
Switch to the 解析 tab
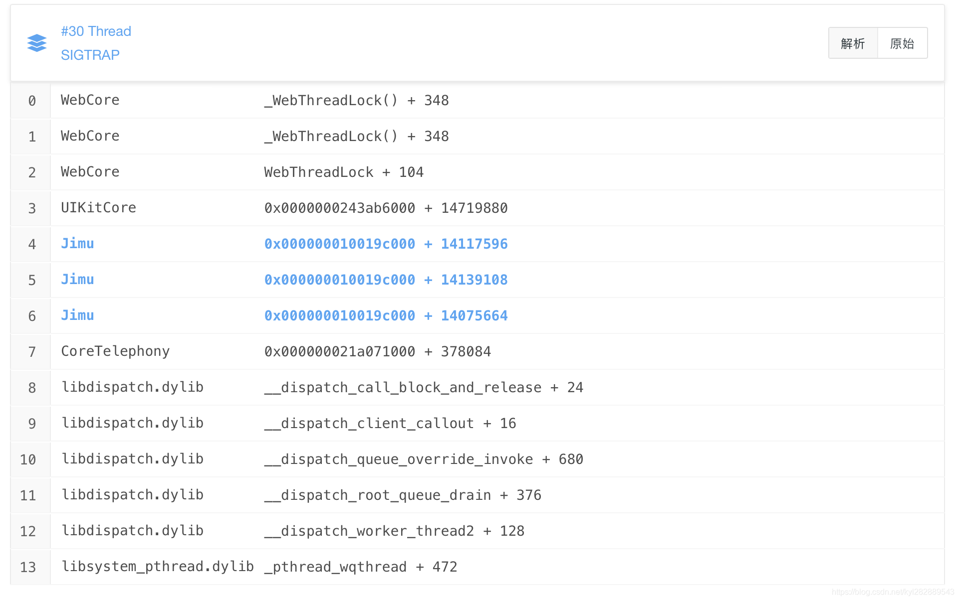(853, 43)
